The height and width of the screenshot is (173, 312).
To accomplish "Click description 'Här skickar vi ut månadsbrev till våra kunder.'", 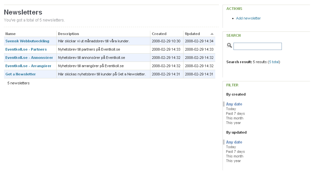I will pos(94,41).
